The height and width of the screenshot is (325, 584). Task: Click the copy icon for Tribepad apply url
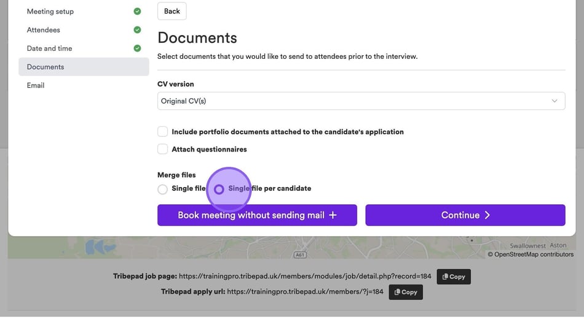click(397, 292)
